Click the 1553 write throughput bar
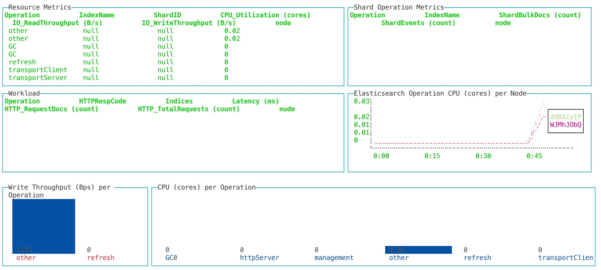 (44, 226)
